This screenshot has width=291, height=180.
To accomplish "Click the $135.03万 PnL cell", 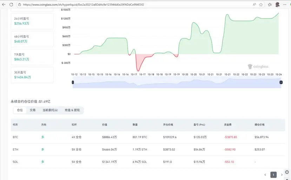I will coord(200,137).
